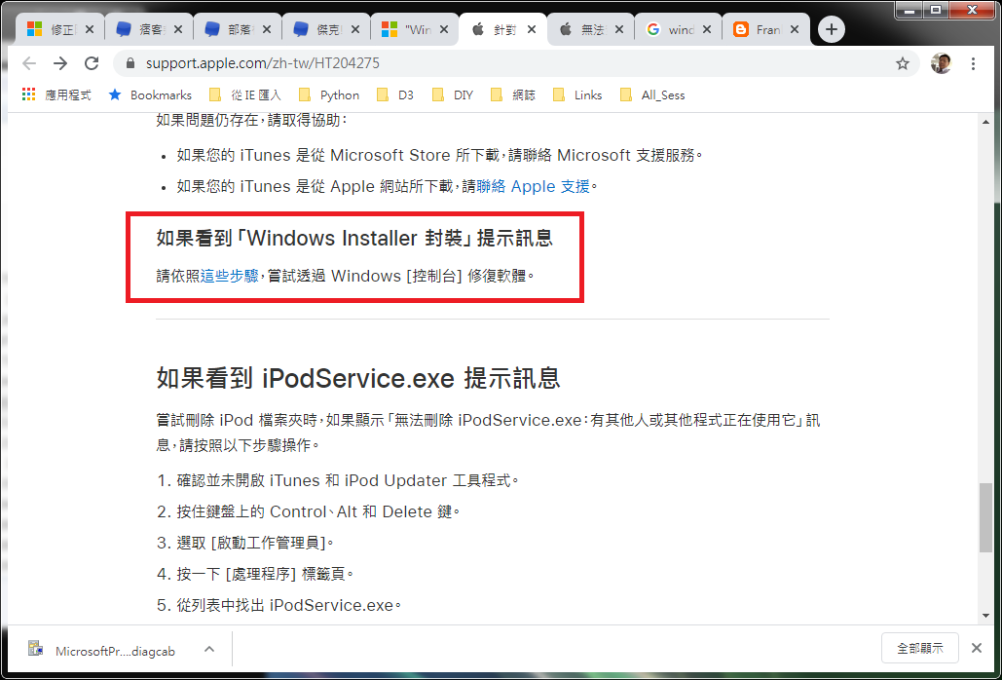Open the Python bookmark folder
Image resolution: width=1002 pixels, height=680 pixels.
coord(329,95)
